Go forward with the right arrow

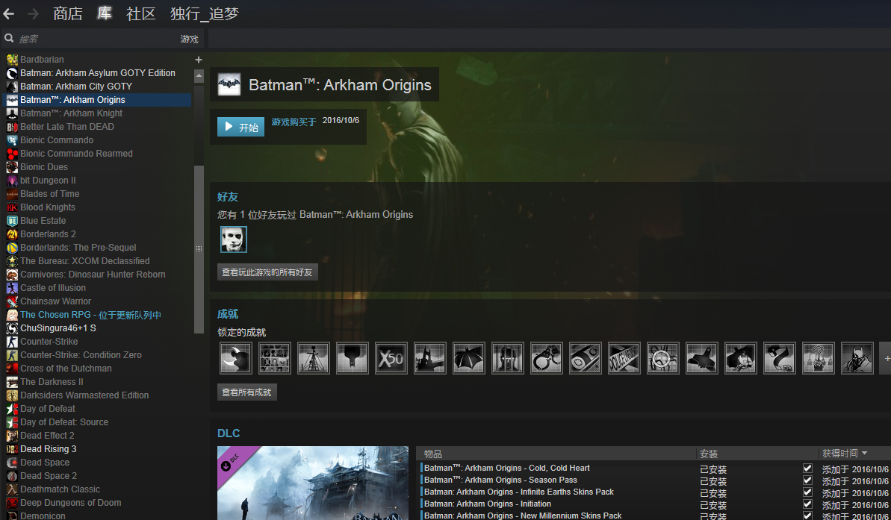point(34,13)
